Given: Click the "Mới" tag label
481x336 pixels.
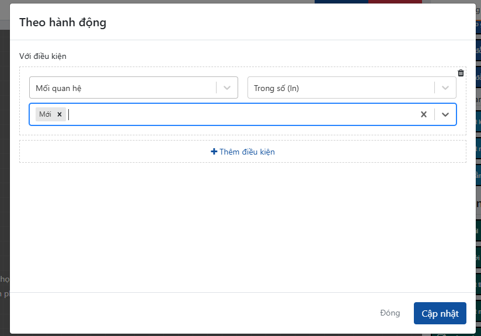Looking at the screenshot, I should [x=45, y=114].
